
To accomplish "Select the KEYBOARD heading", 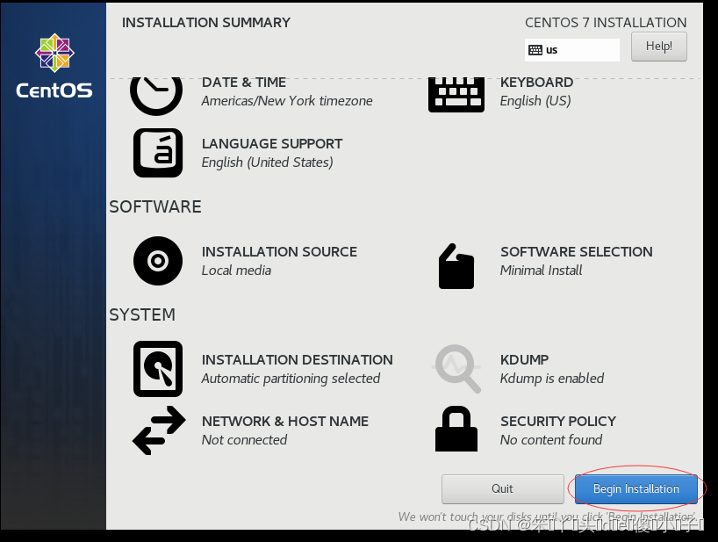I will tap(536, 83).
